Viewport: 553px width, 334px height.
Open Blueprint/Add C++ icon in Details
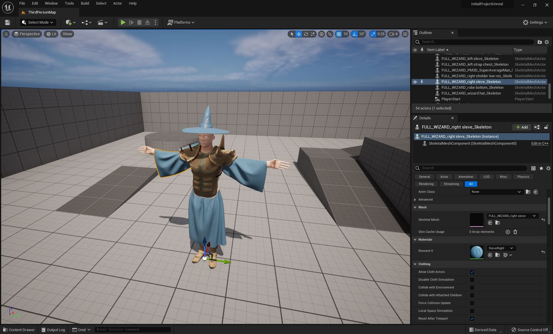click(537, 127)
